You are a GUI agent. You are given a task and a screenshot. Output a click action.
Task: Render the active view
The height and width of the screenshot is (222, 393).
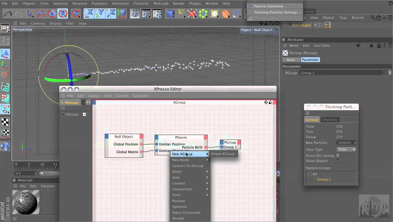click(135, 14)
